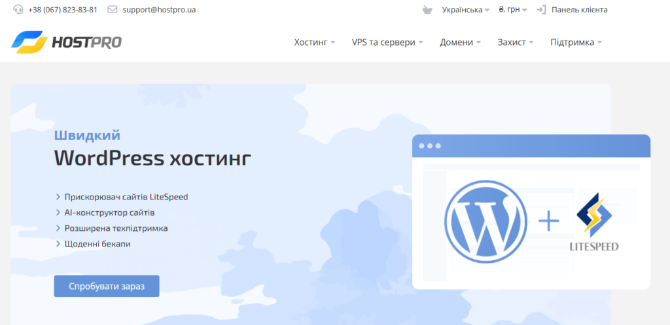Viewport: 670px width, 325px height.
Task: Click the phone number +38 (067) 823-83-81
Action: point(63,10)
